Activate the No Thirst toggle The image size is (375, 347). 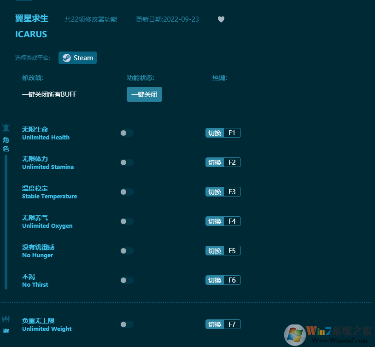[x=126, y=280]
